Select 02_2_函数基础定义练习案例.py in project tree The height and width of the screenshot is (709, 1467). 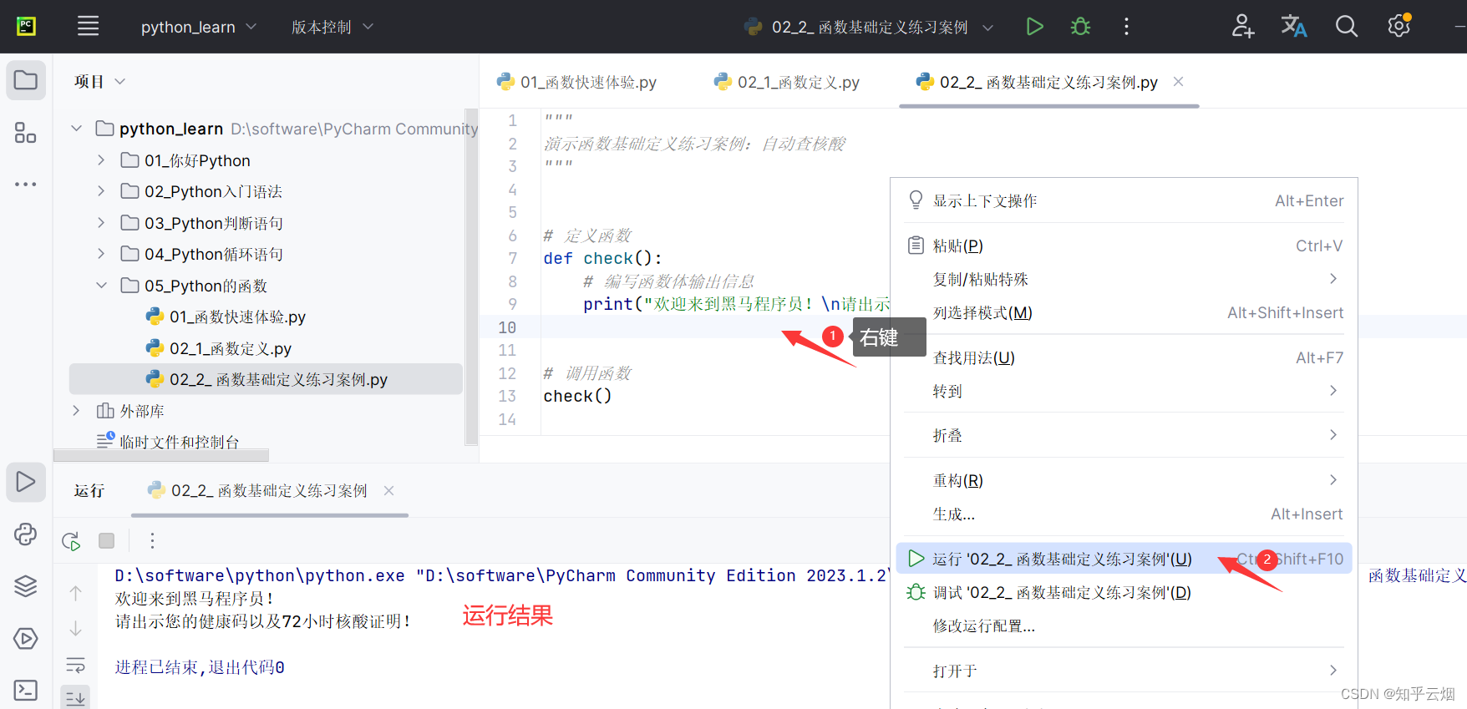tap(266, 379)
